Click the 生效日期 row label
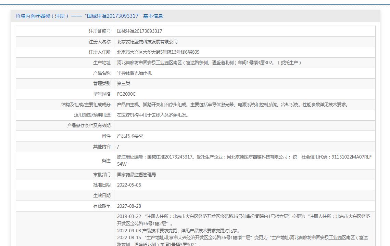390x246 pixels. pos(102,196)
